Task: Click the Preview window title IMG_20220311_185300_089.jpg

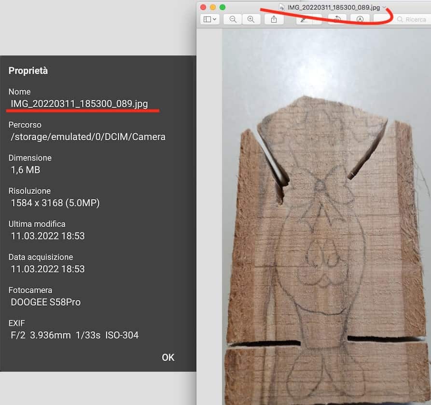Action: [x=334, y=7]
